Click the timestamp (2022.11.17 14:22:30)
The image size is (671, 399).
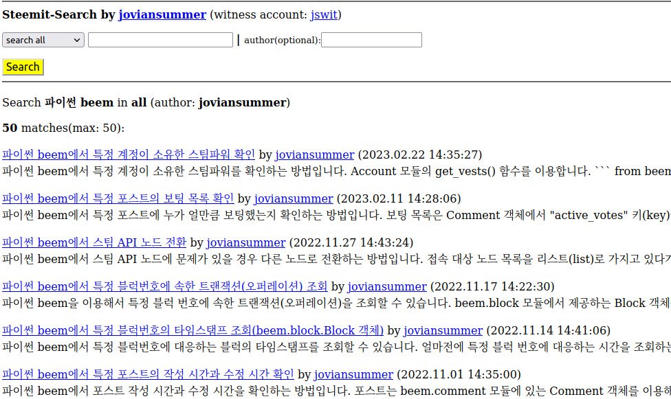pos(492,286)
